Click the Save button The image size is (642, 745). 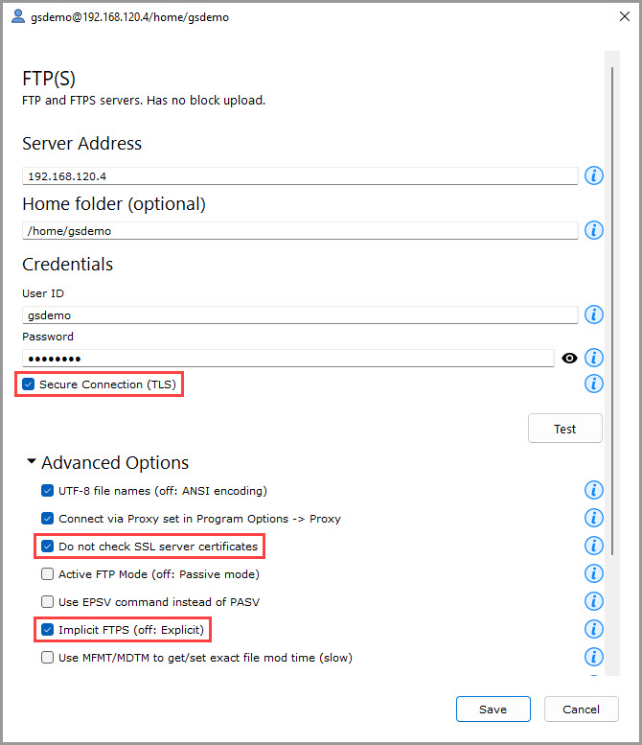pos(493,710)
